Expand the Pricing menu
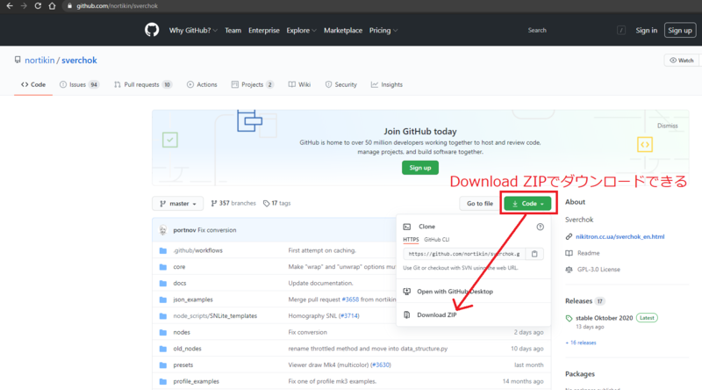Image resolution: width=702 pixels, height=390 pixels. [383, 30]
